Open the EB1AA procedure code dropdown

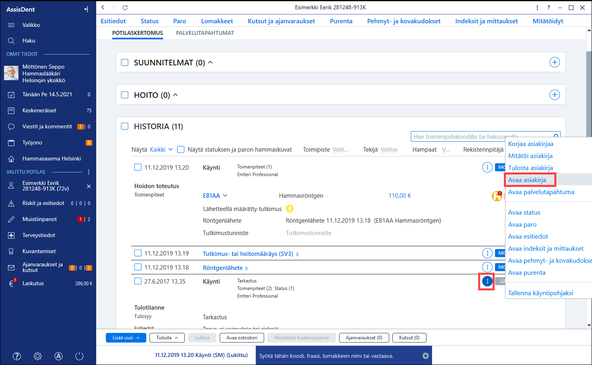coord(215,196)
